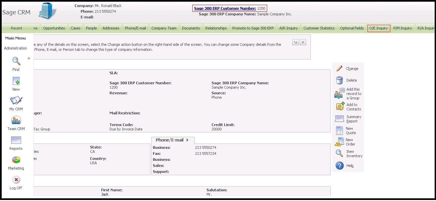
Task: Click the Source value Phone
Action: pos(216,97)
